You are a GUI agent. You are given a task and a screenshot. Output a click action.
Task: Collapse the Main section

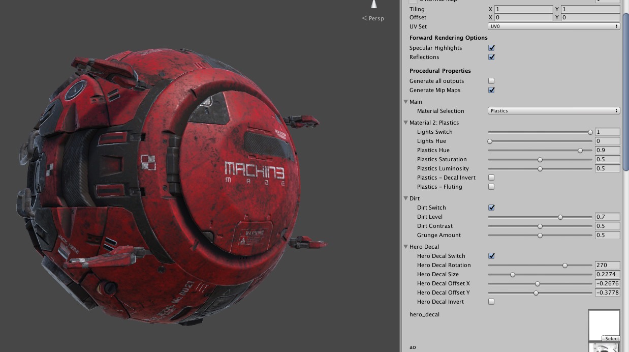pyautogui.click(x=406, y=102)
